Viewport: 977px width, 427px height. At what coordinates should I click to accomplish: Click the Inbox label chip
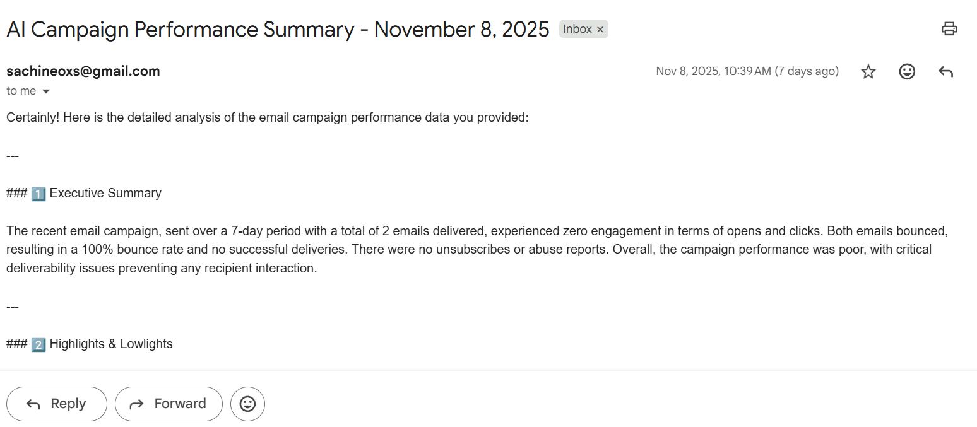(577, 29)
